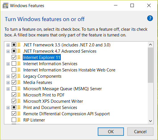Expand the Media Features node
Viewport: 158px width, 140px height.
8,83
